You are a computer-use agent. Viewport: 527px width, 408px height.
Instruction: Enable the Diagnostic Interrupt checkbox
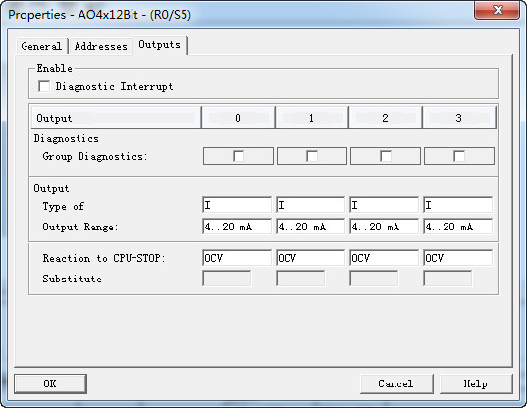pos(44,86)
